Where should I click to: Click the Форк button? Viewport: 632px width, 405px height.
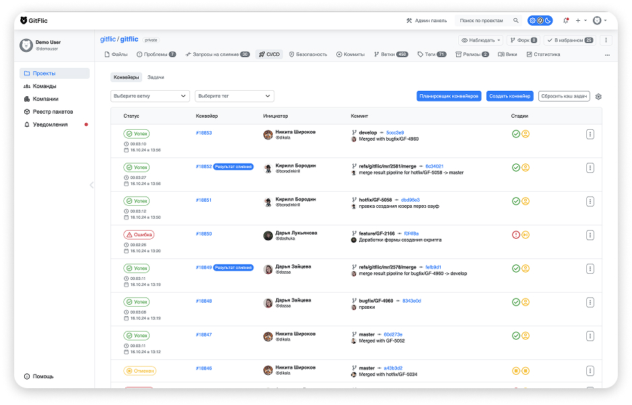click(523, 40)
